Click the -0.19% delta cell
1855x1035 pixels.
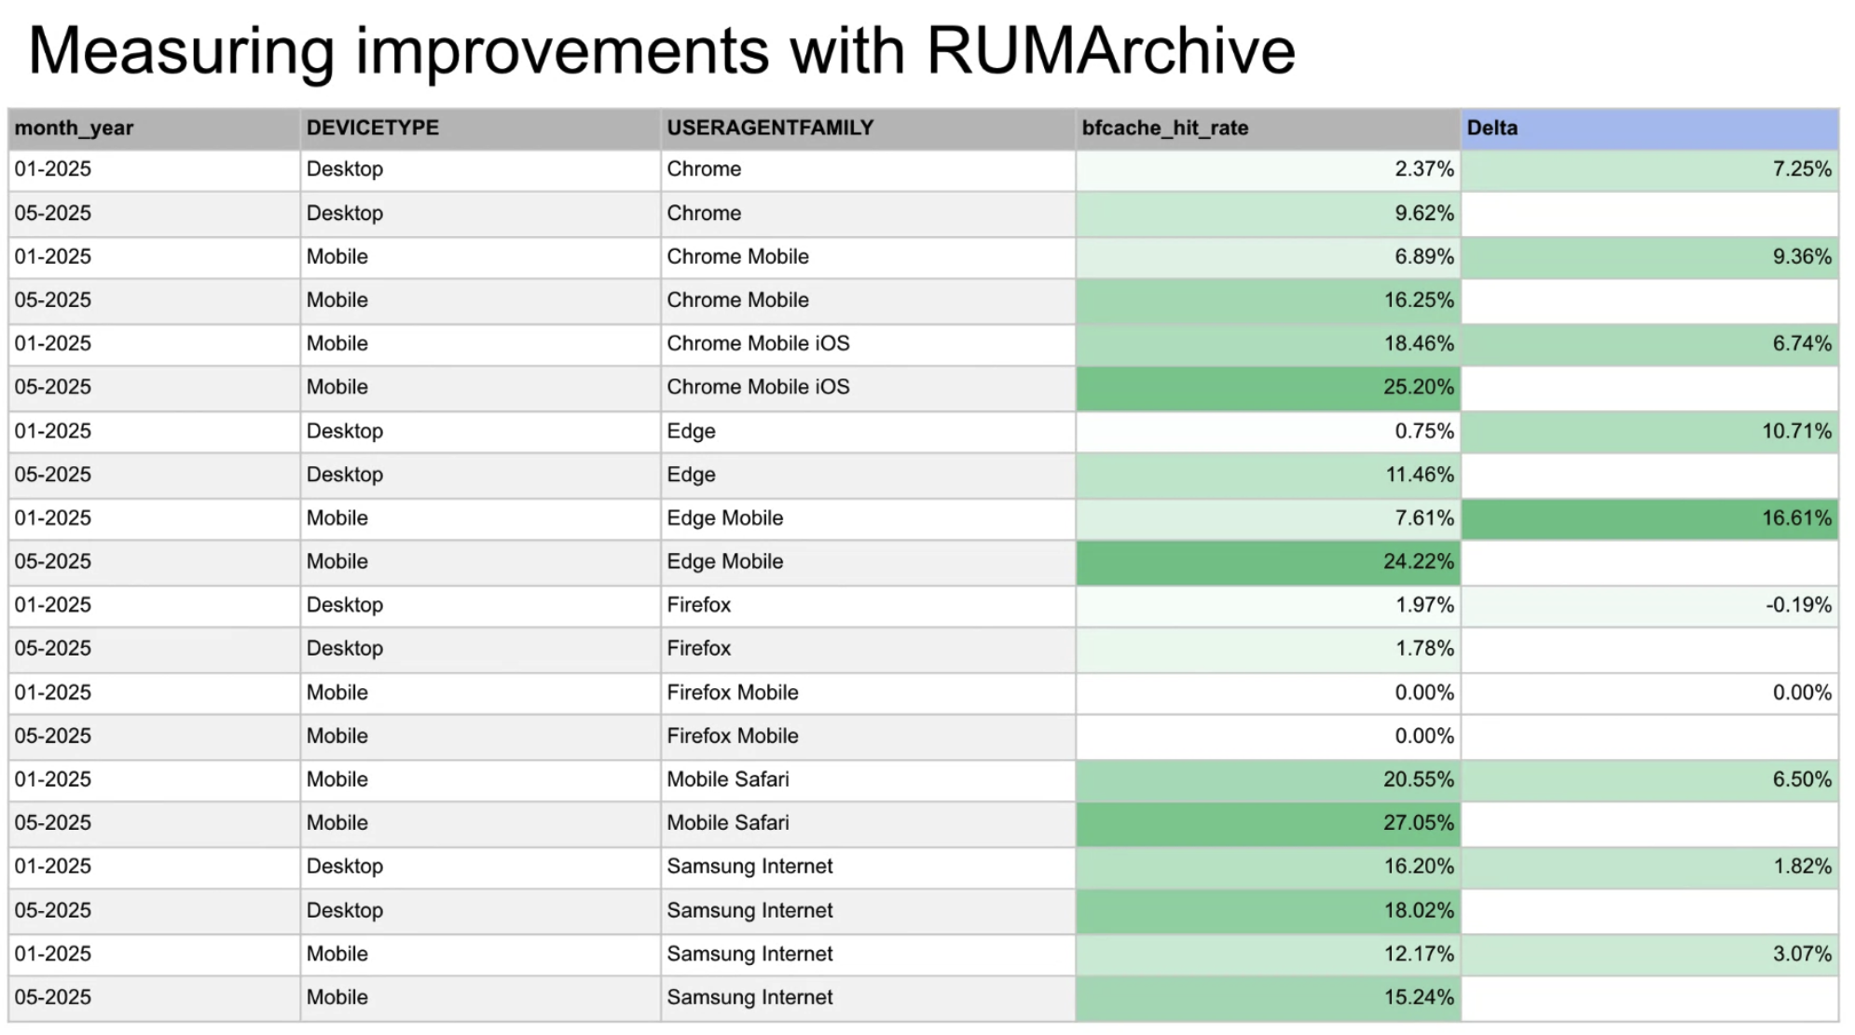(1650, 605)
